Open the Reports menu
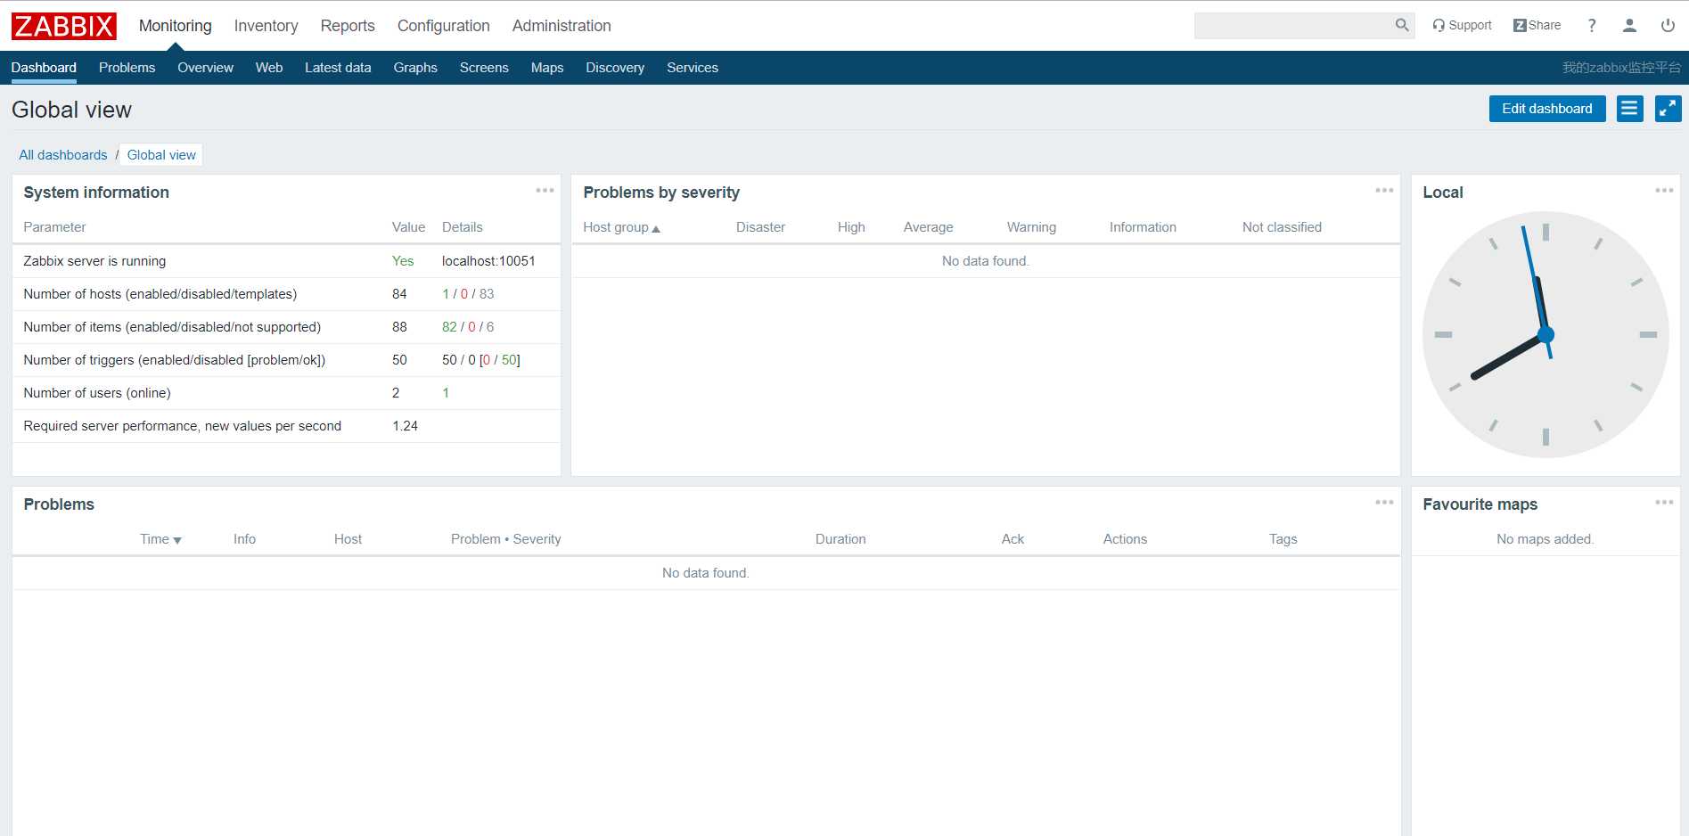 (348, 26)
